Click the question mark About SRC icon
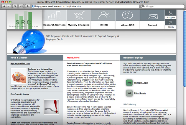This screenshot has height=125, width=186. 128,15
